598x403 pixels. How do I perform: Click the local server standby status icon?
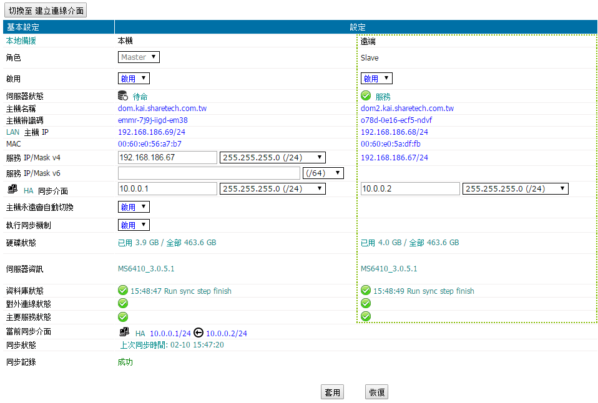tap(123, 96)
